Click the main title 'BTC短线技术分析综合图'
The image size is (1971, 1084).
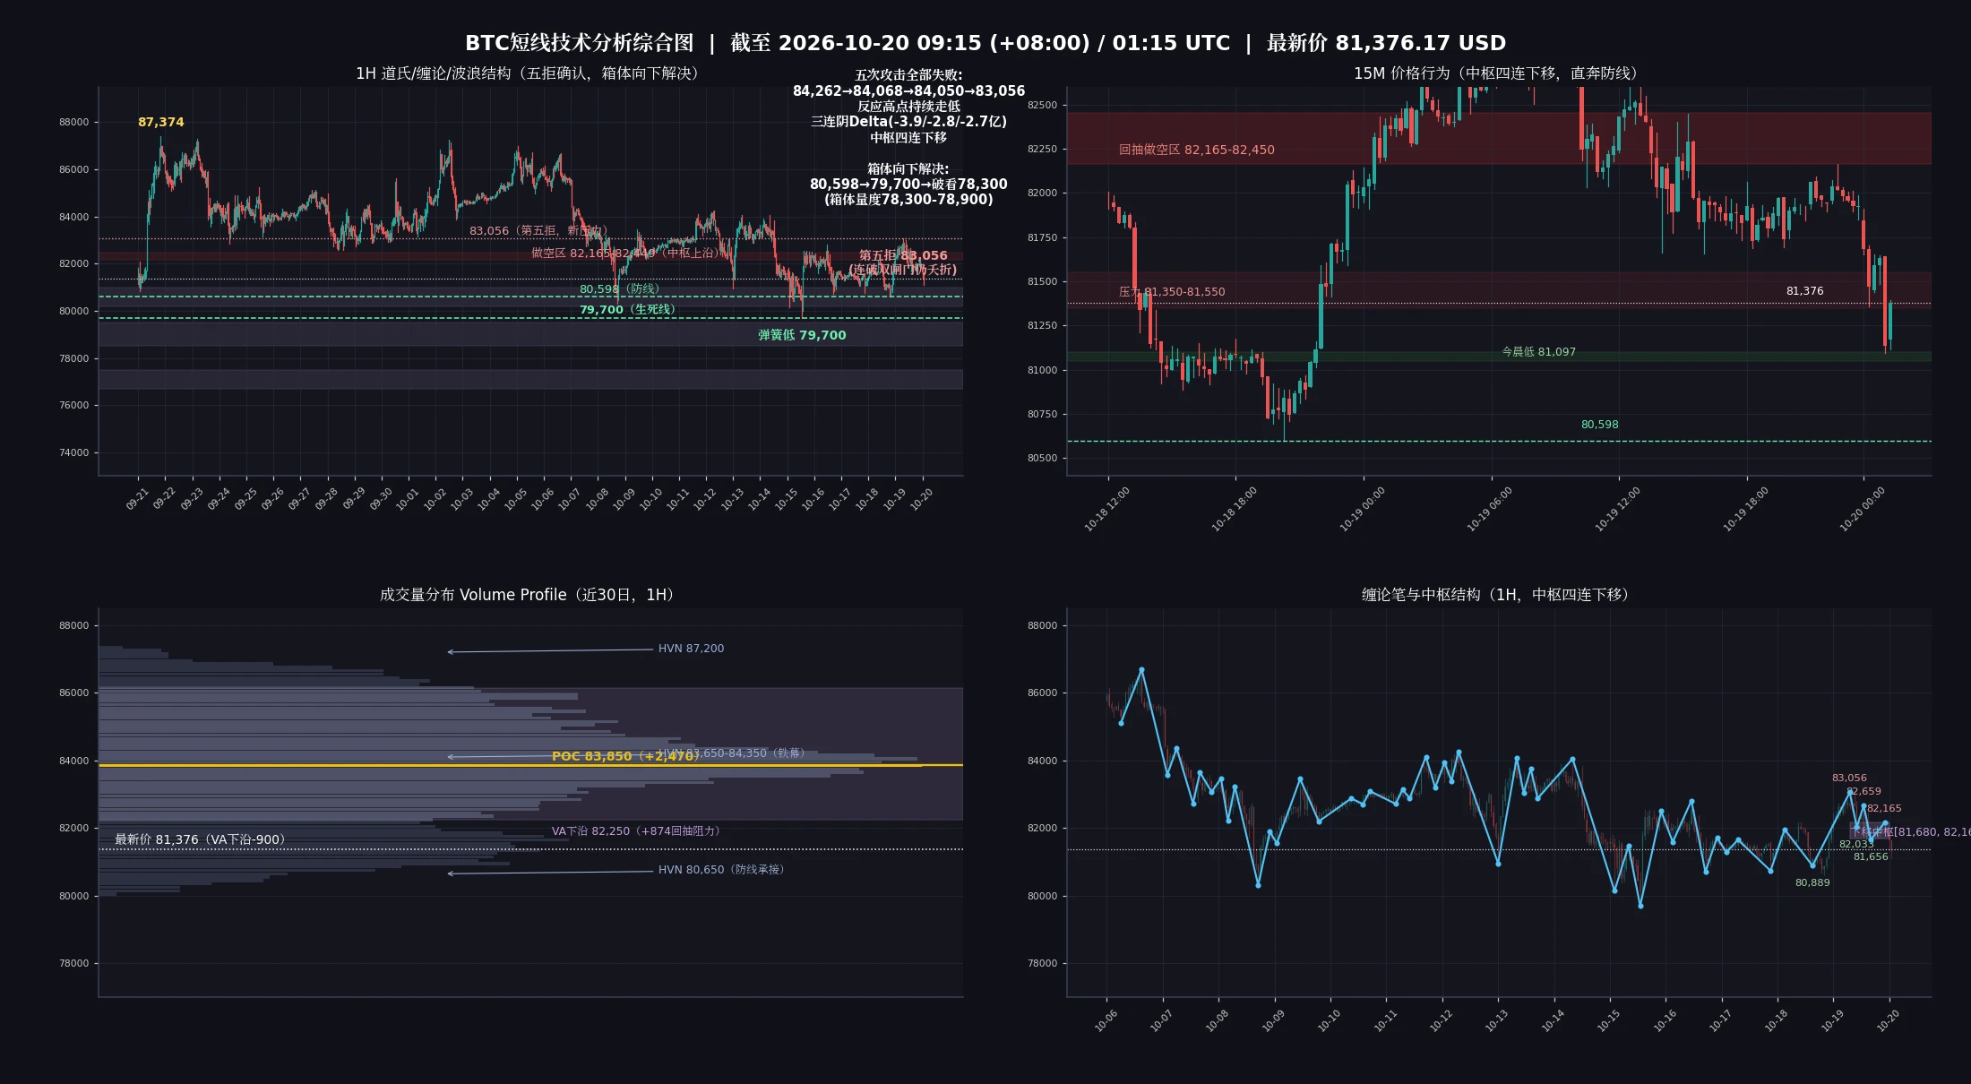[x=579, y=43]
